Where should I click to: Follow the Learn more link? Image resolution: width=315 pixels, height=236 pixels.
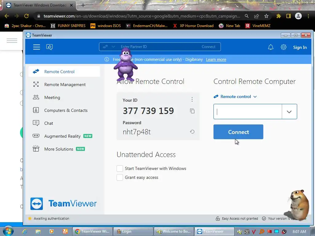216,59
